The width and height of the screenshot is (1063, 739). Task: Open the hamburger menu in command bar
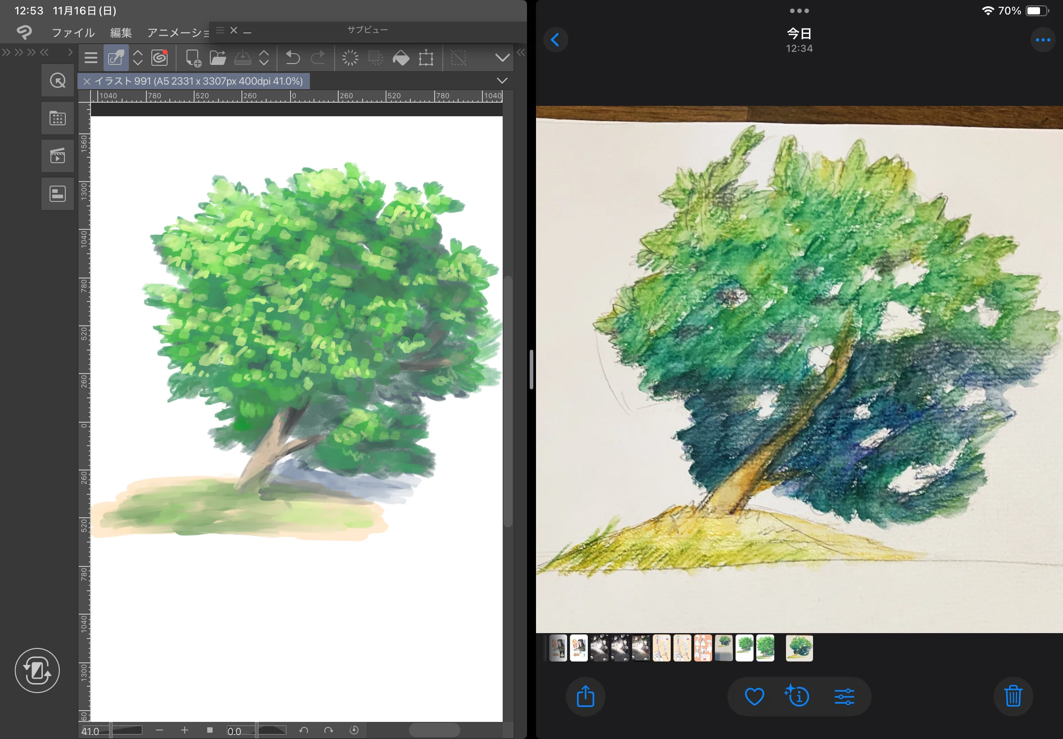[91, 58]
